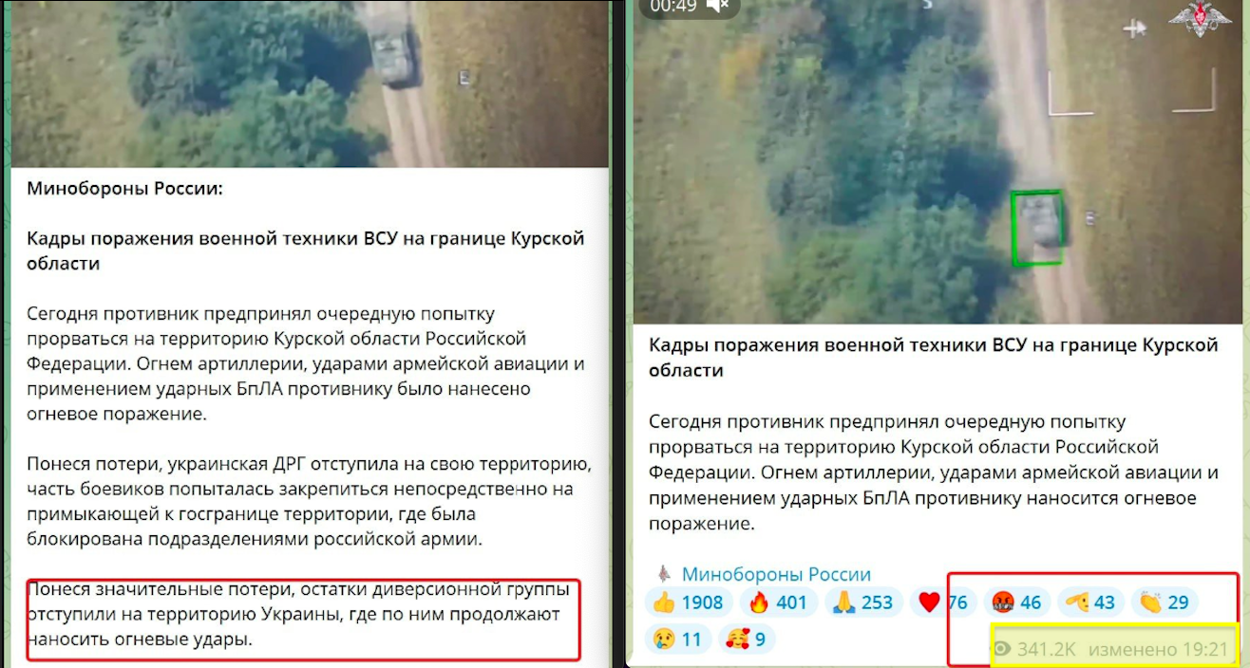This screenshot has width=1250, height=668.
Task: Click the 'изменено 19:21' edited timestamp
Action: 1158,650
